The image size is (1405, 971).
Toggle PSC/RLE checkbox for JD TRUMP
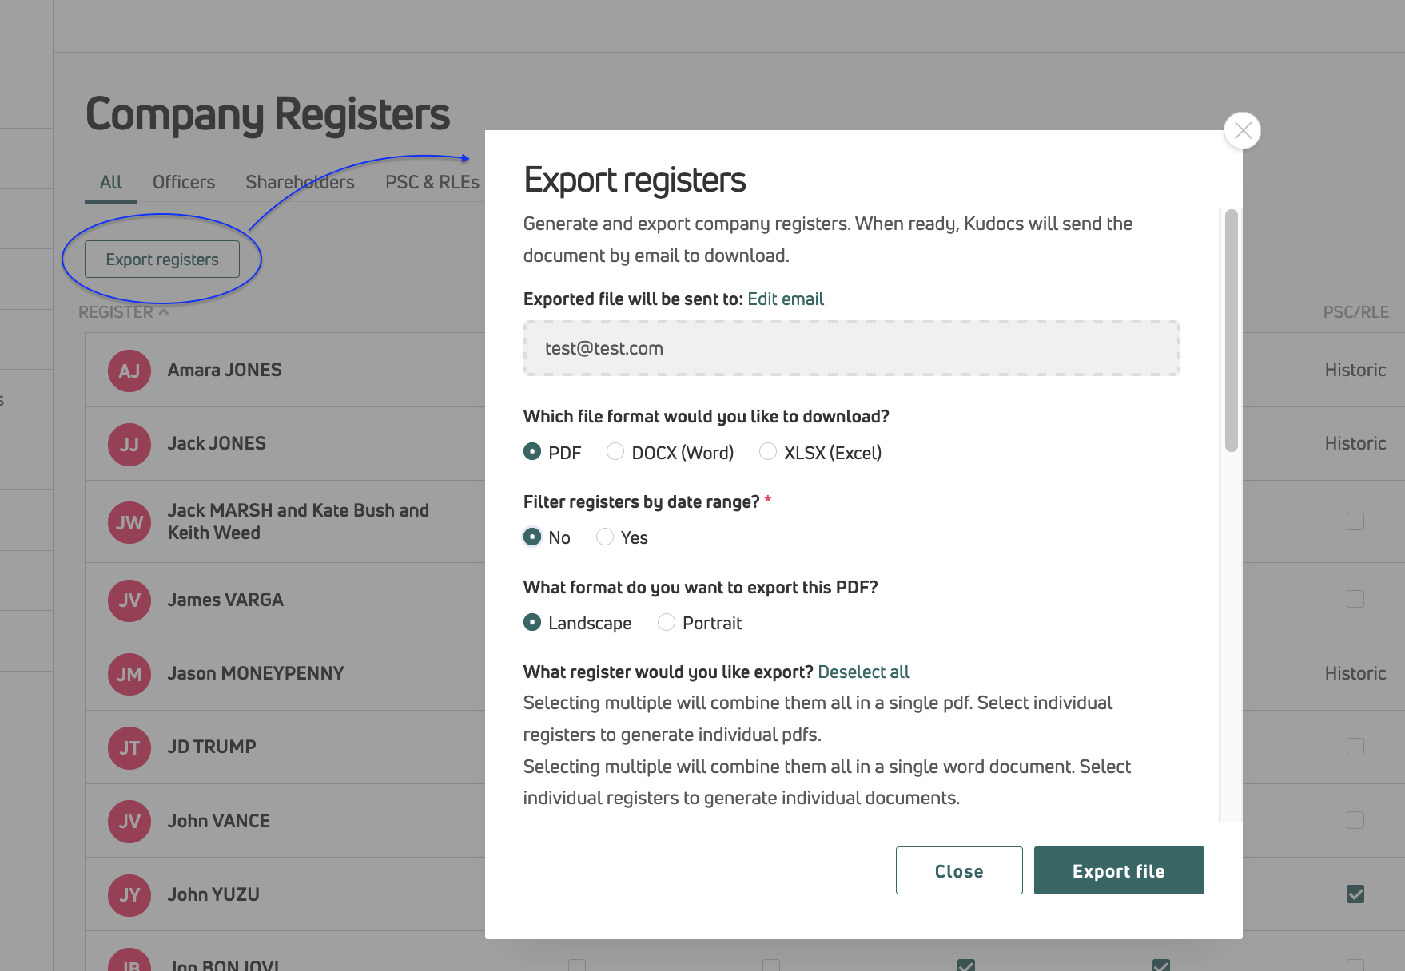(x=1355, y=747)
